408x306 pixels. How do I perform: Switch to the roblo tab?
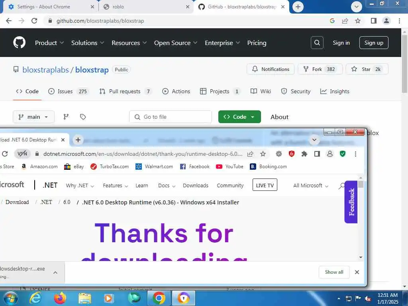[x=146, y=7]
